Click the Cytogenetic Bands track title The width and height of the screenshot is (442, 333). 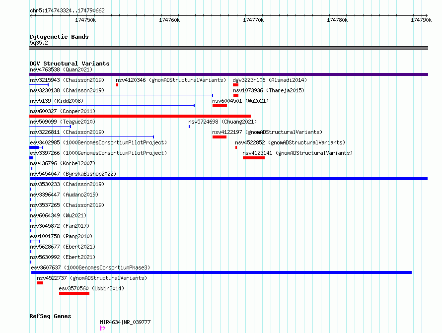59,37
